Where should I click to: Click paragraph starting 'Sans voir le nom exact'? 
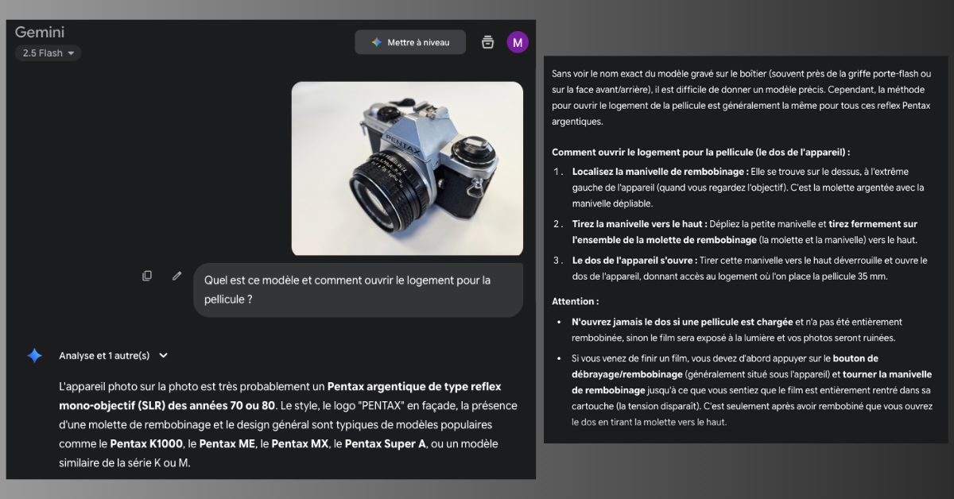(741, 97)
